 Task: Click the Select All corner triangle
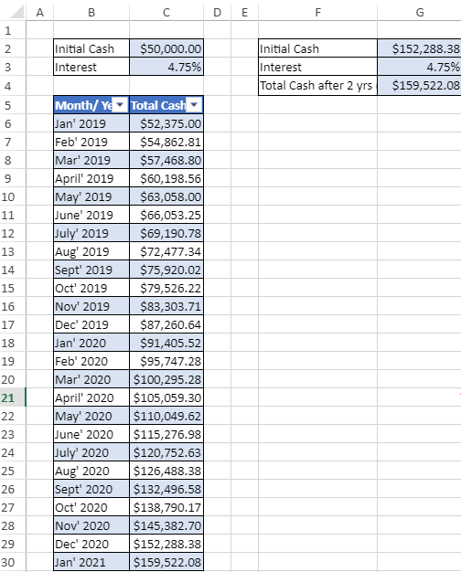(16, 12)
